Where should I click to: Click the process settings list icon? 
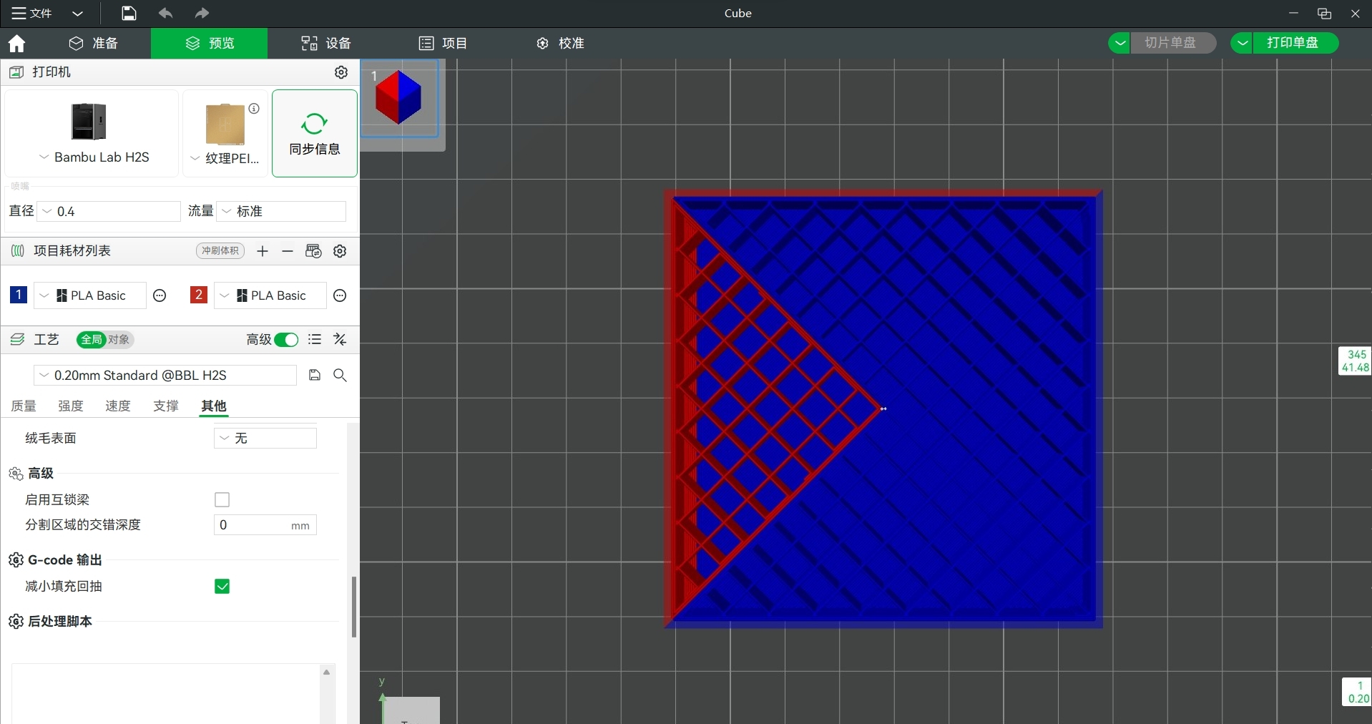click(x=315, y=340)
